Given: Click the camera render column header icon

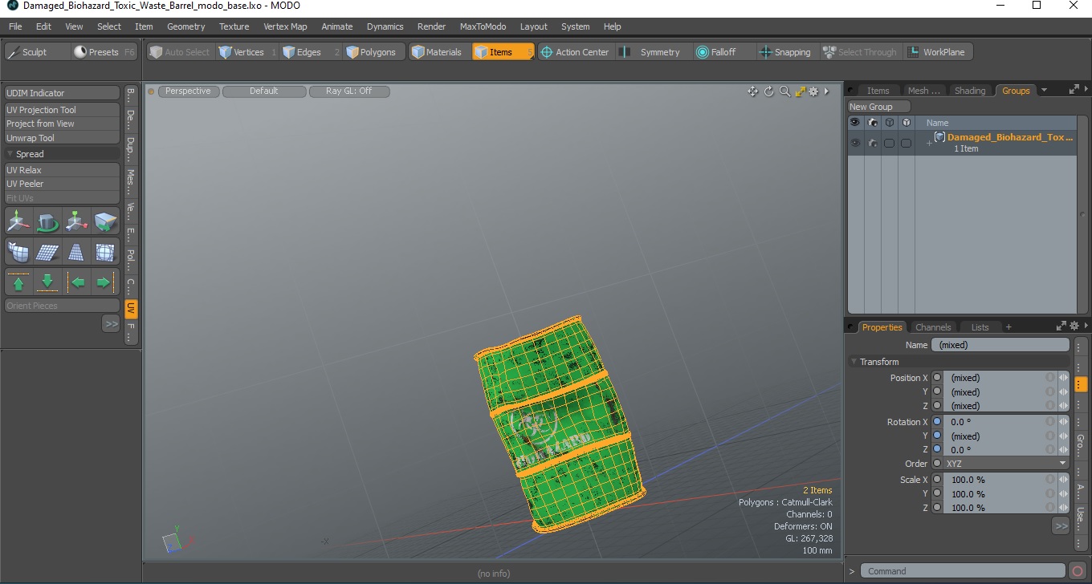Looking at the screenshot, I should point(873,123).
